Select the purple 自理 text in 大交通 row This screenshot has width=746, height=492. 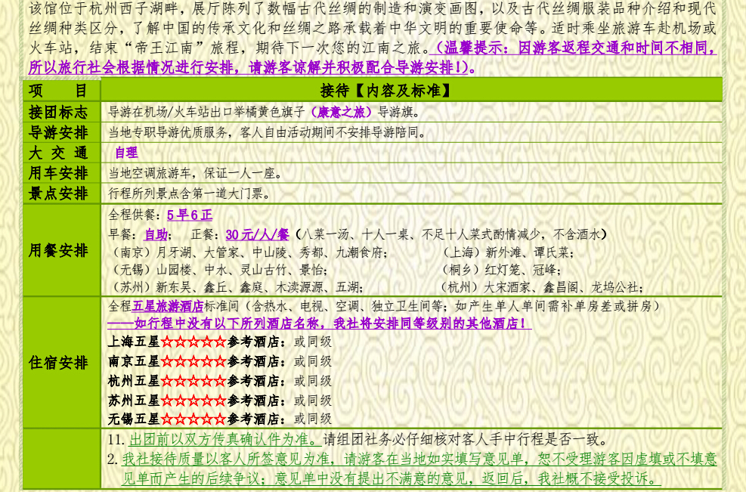click(125, 153)
